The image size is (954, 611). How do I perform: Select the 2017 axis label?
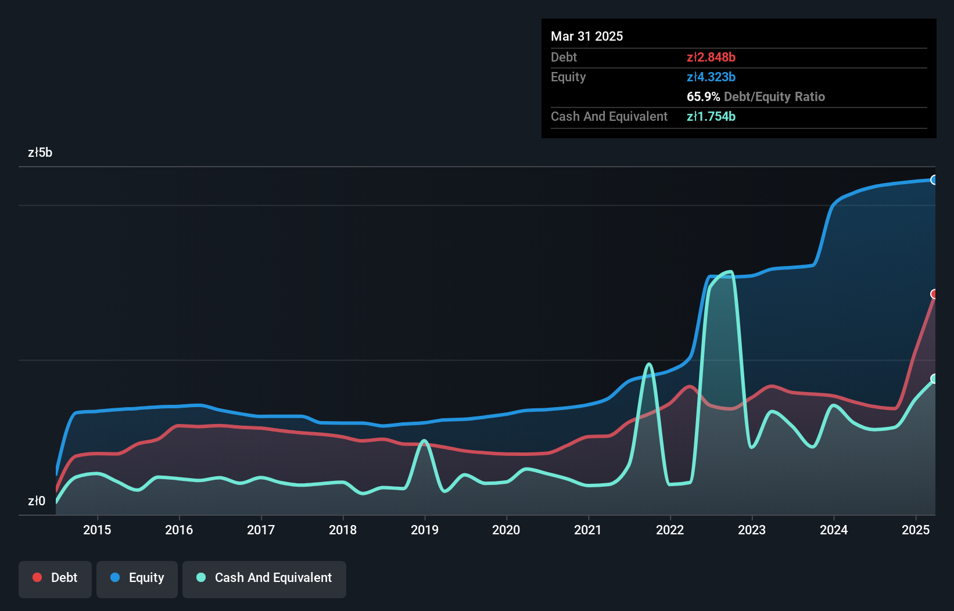(x=261, y=530)
